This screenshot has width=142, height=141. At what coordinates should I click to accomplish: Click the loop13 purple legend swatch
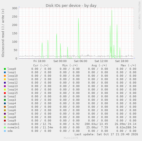coord(5,86)
